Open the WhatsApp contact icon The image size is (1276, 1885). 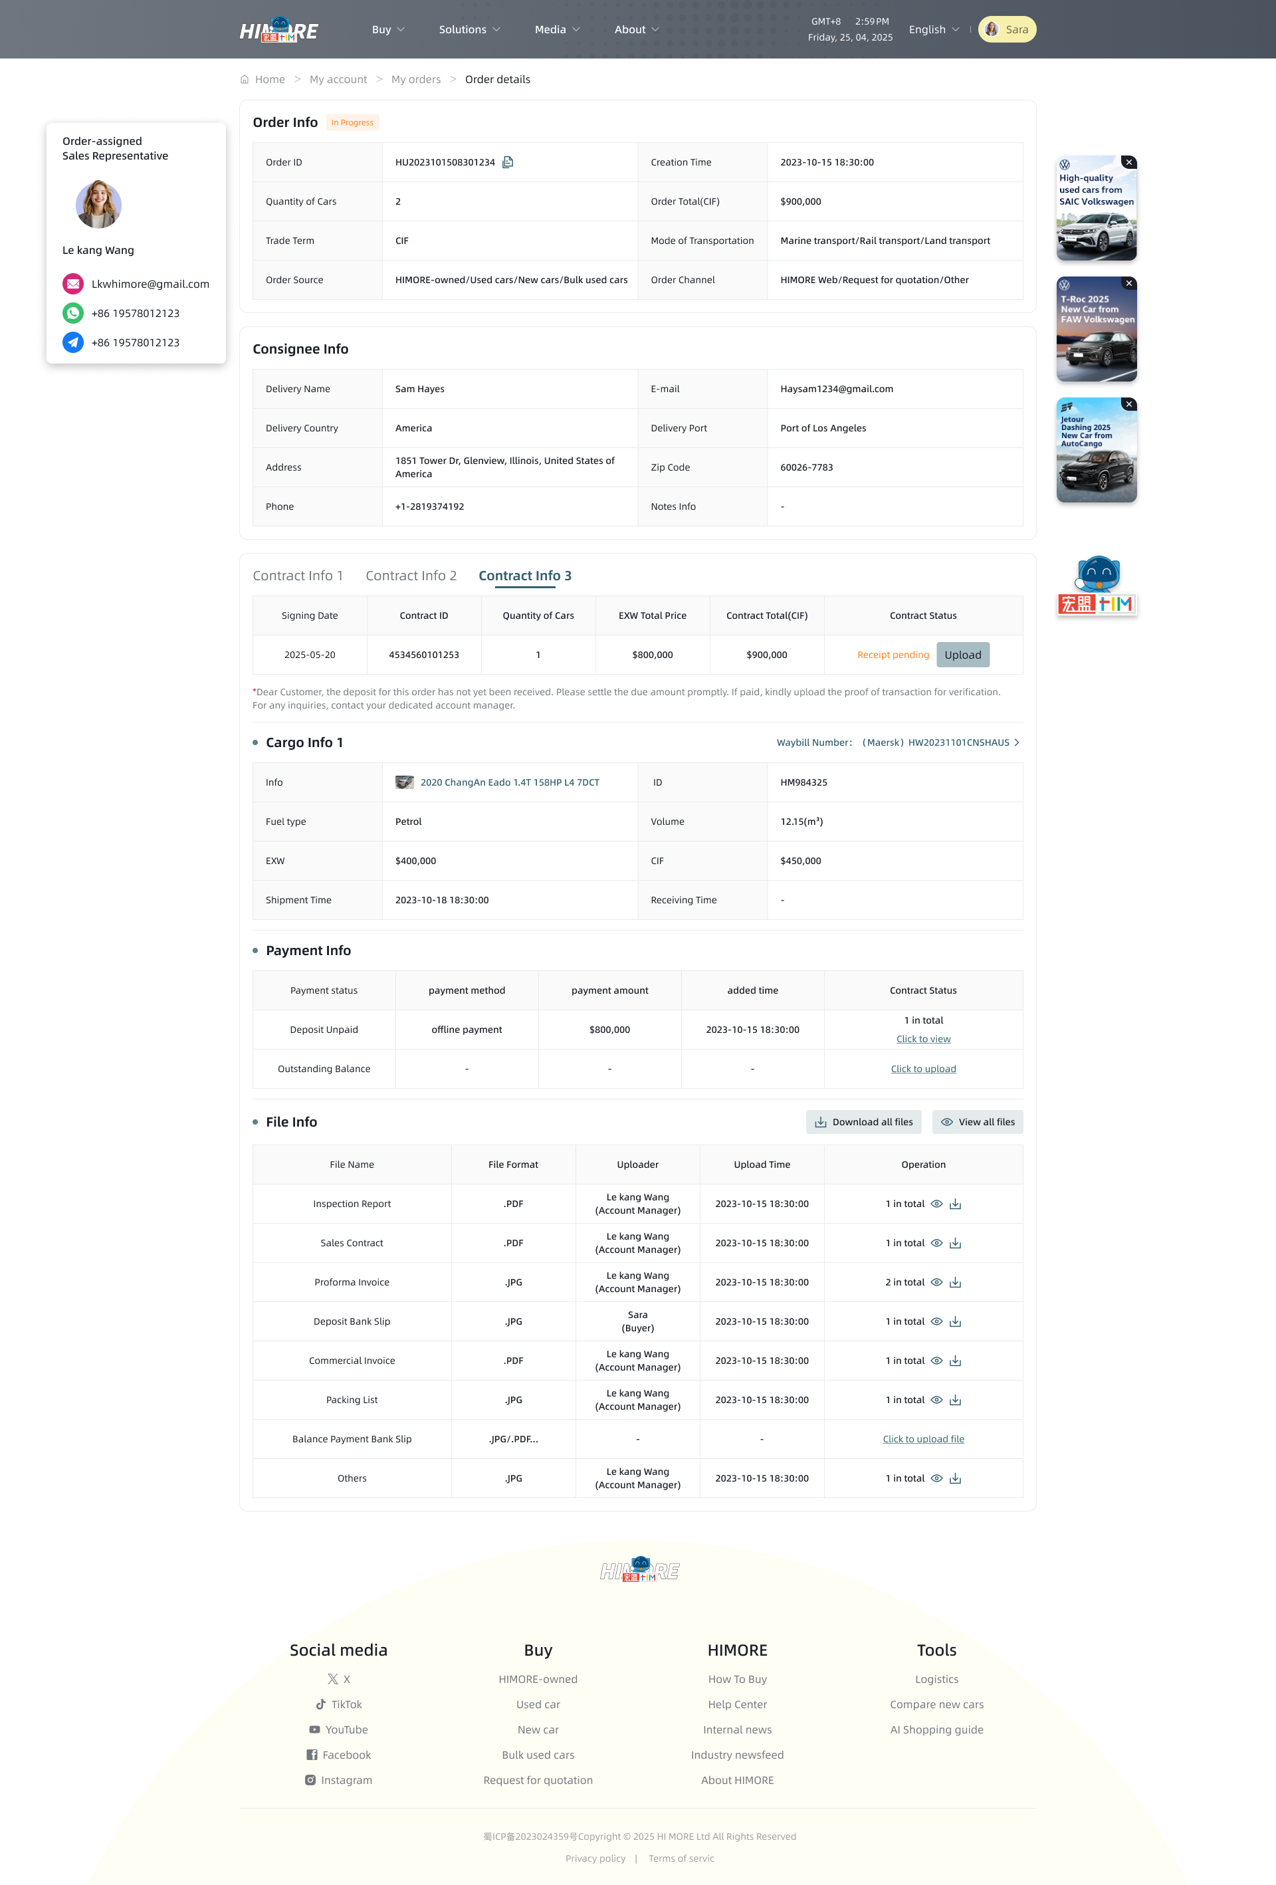[73, 313]
